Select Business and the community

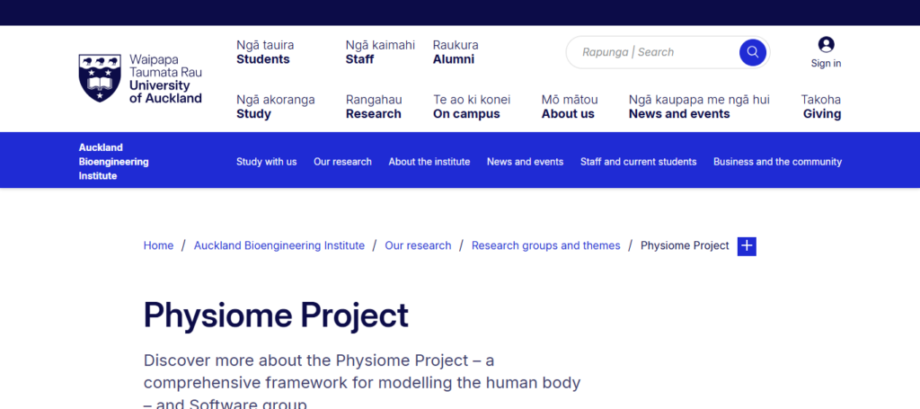(777, 162)
